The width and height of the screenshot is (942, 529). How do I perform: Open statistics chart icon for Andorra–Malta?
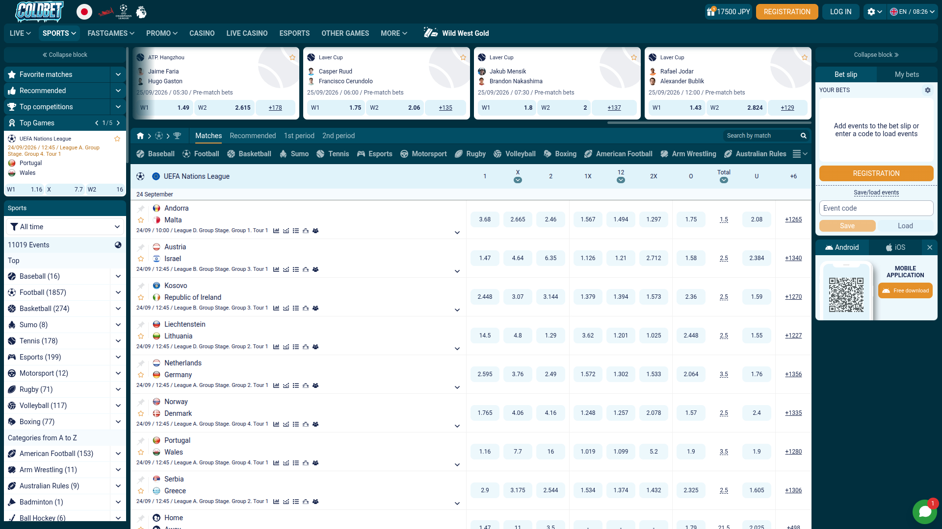point(276,231)
